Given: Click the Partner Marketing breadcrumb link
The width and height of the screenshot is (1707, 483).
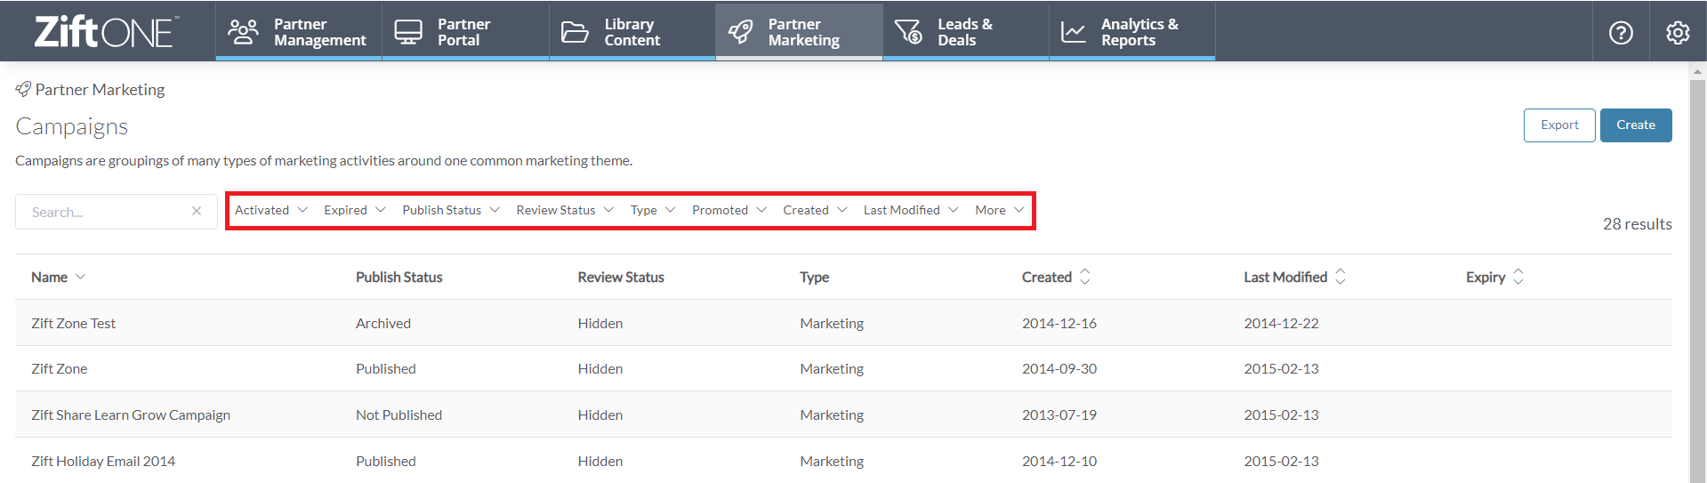Looking at the screenshot, I should [100, 89].
